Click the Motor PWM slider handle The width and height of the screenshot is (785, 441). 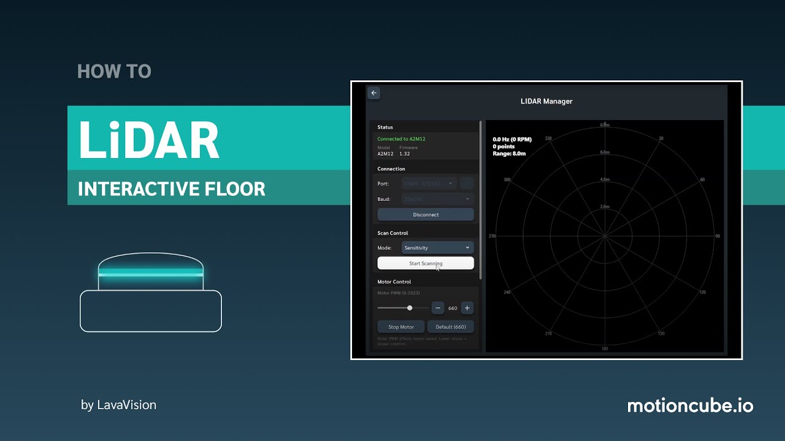tap(410, 308)
